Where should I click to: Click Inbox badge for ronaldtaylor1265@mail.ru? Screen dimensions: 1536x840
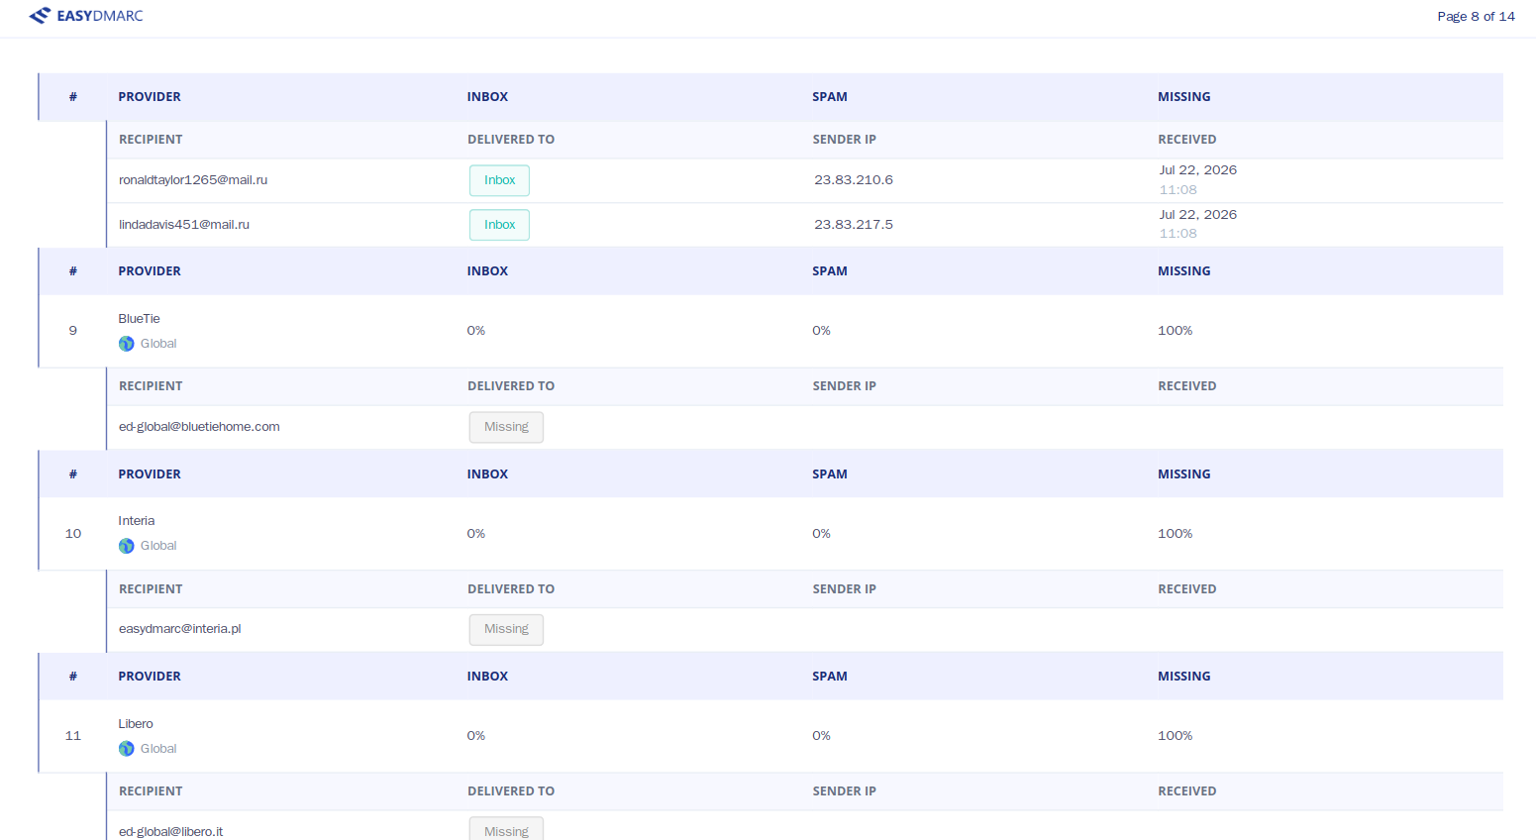[499, 180]
